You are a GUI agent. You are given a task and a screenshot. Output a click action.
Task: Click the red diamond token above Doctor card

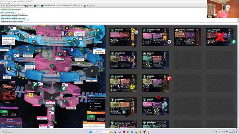coord(158,97)
